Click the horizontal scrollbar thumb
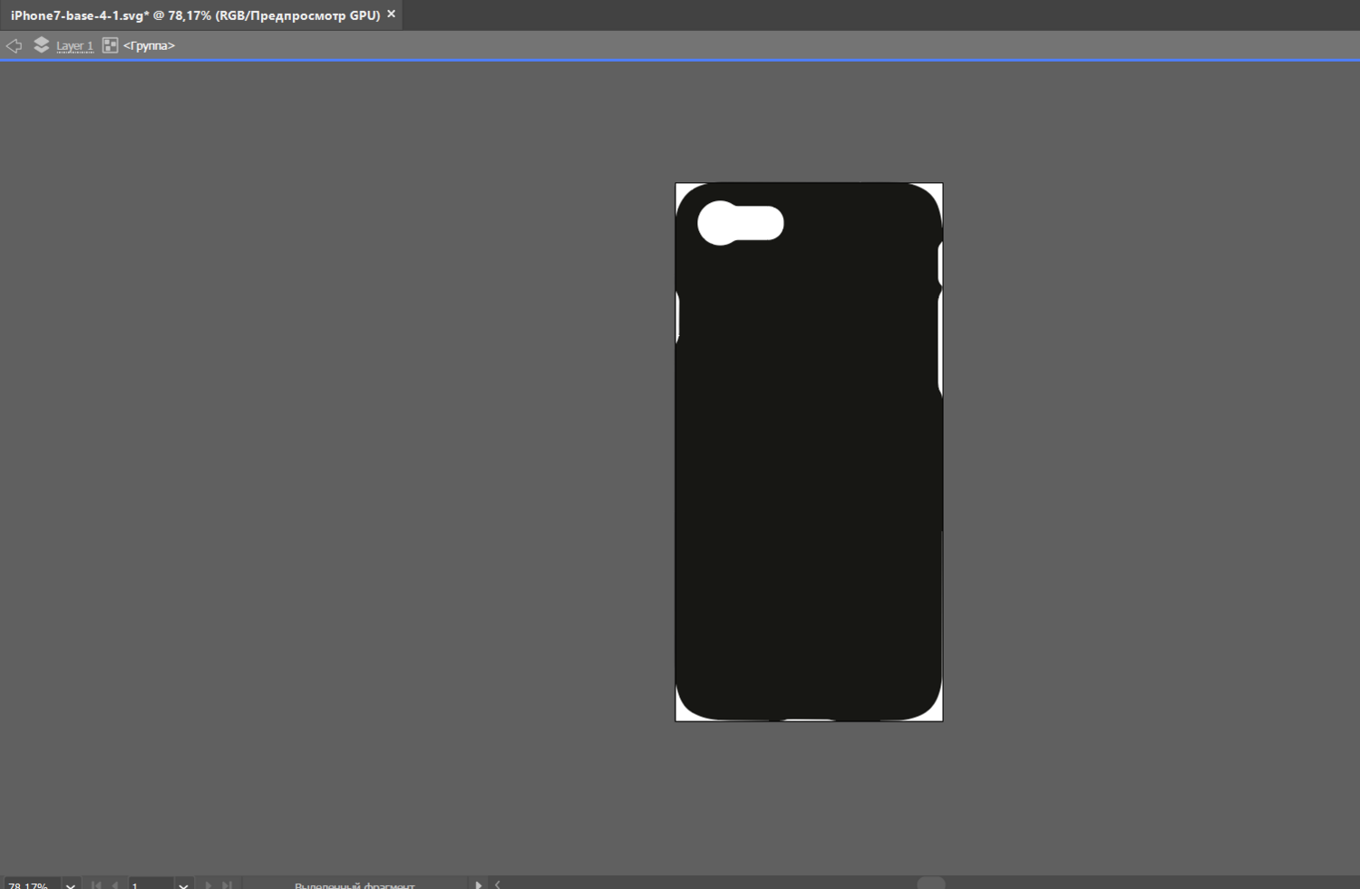The height and width of the screenshot is (889, 1360). tap(930, 884)
